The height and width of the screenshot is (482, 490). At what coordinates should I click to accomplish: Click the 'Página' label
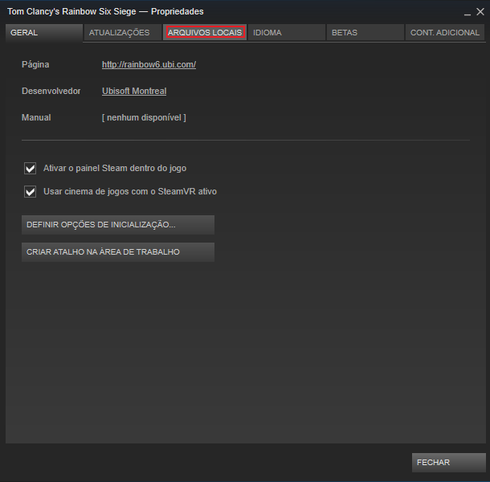[x=35, y=65]
